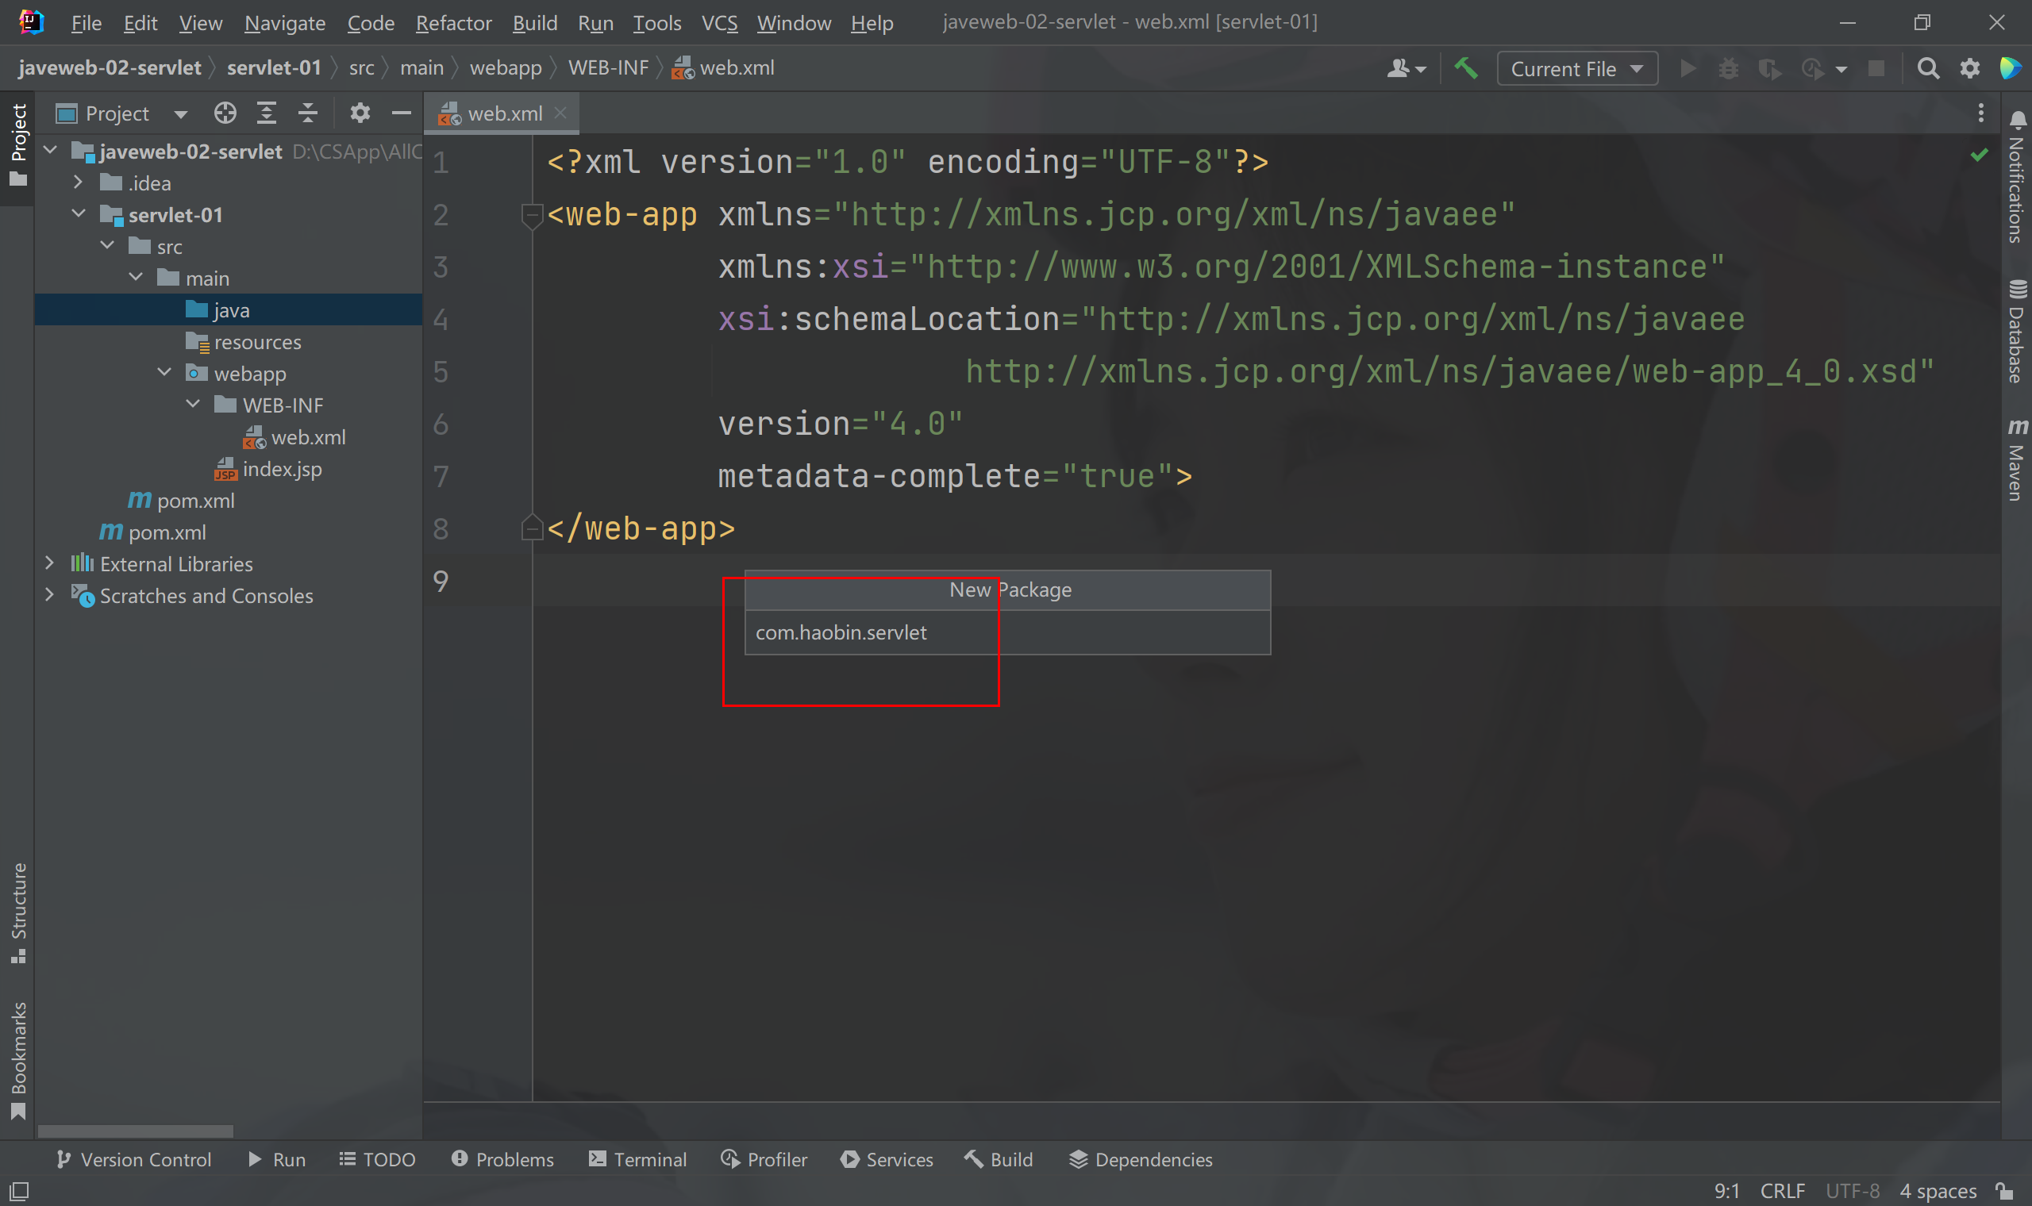
Task: Open the Search Everywhere magnifier icon
Action: [1928, 69]
